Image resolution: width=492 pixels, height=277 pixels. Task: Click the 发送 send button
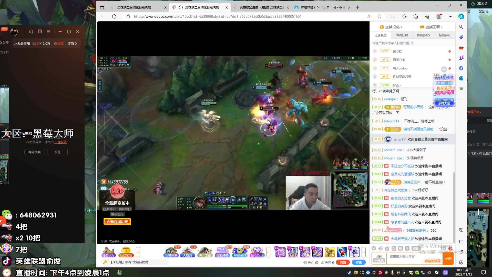(x=448, y=259)
